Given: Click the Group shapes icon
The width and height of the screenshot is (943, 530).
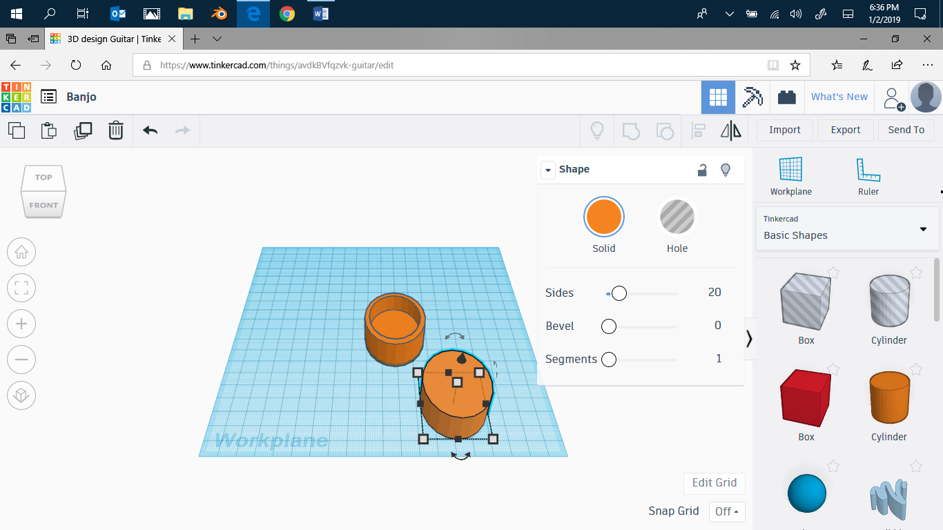Looking at the screenshot, I should tap(631, 130).
